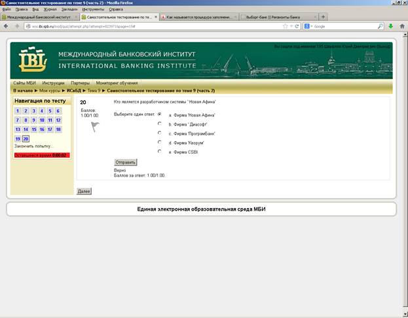Open the Файл menu

pyautogui.click(x=7, y=9)
